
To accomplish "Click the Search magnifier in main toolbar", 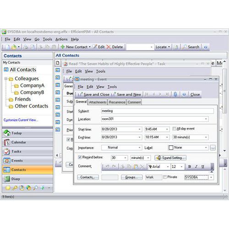I will tap(191, 47).
